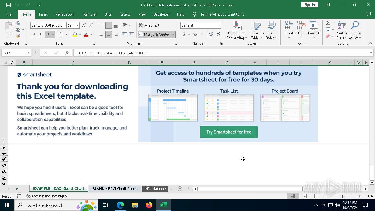Select column C header
Image resolution: width=375 pixels, height=211 pixels.
pos(73,62)
